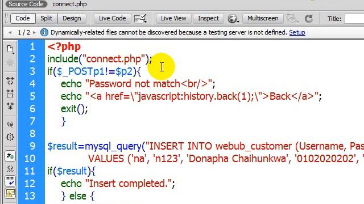Click the Setup link for testing server

coord(297,32)
